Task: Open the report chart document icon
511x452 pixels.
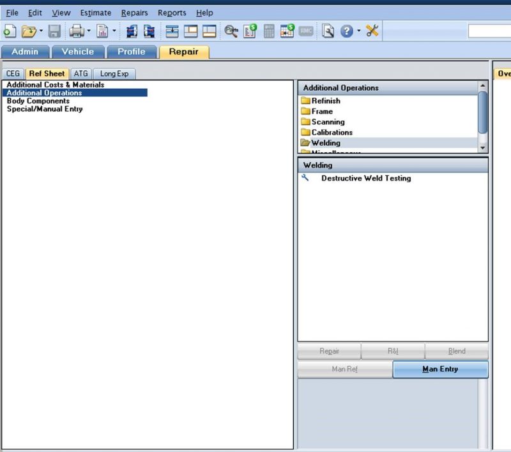Action: (102, 31)
